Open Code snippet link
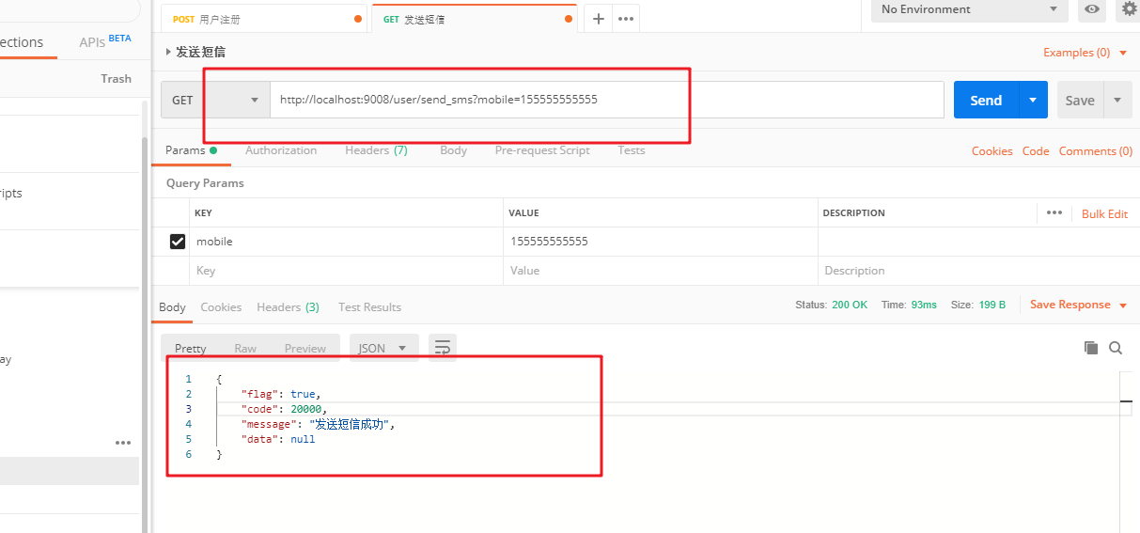 coord(1036,151)
